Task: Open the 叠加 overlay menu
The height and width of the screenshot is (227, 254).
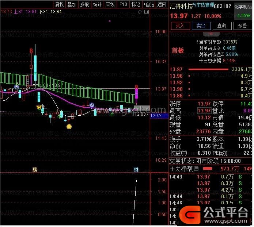Action: coord(72,4)
